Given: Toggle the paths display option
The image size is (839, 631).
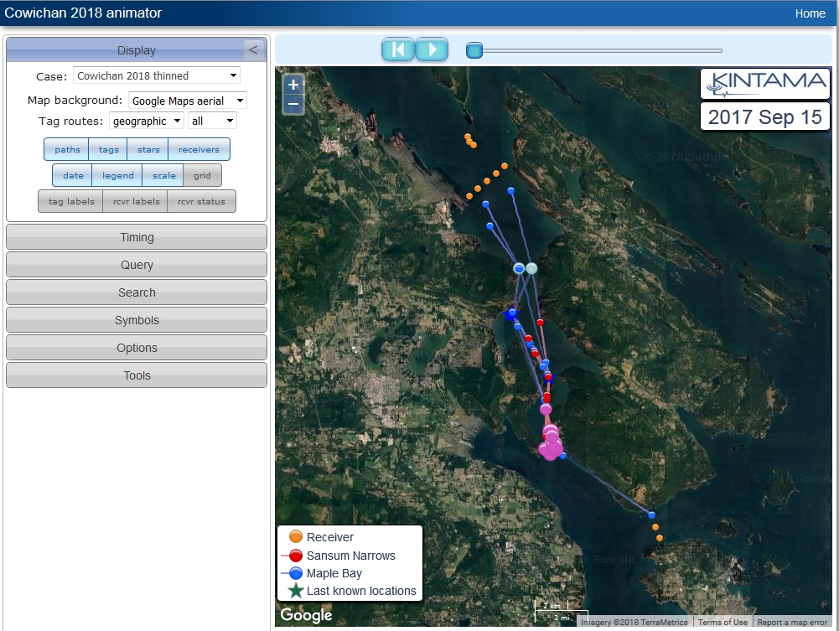Looking at the screenshot, I should coord(67,150).
